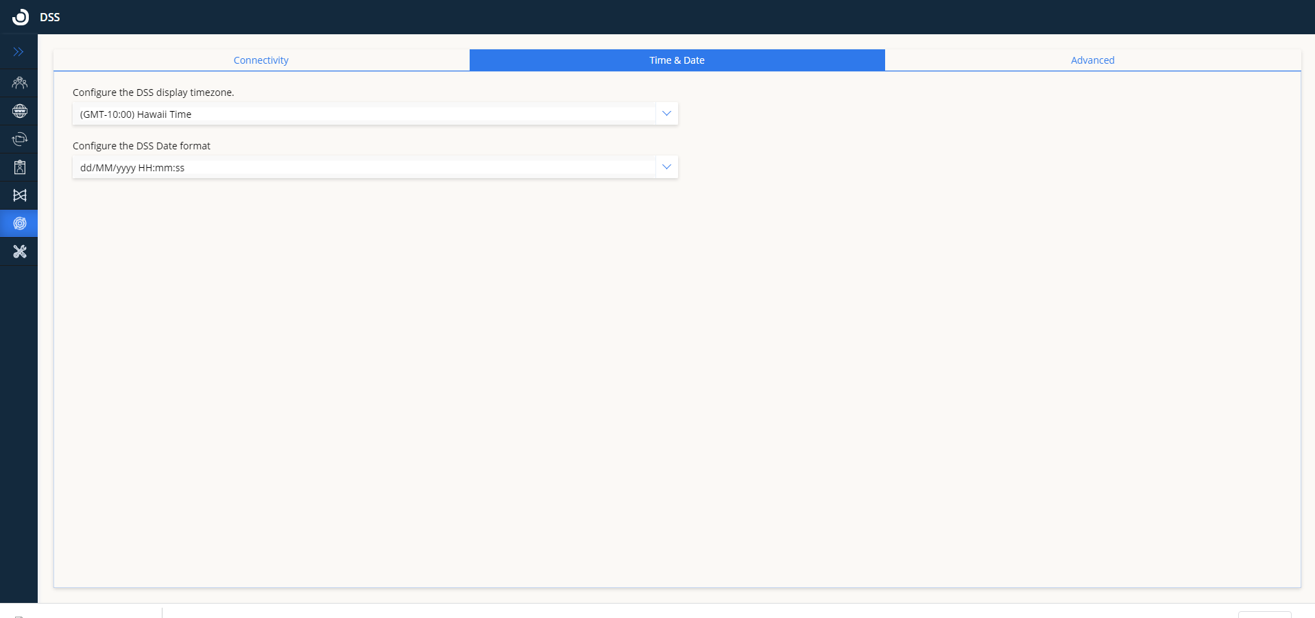The width and height of the screenshot is (1315, 618).
Task: Open the users group sidebar icon
Action: point(19,83)
